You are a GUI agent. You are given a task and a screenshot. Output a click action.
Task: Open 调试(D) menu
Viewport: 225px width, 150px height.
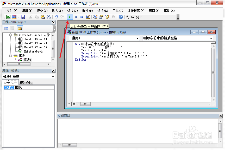pos(87,11)
